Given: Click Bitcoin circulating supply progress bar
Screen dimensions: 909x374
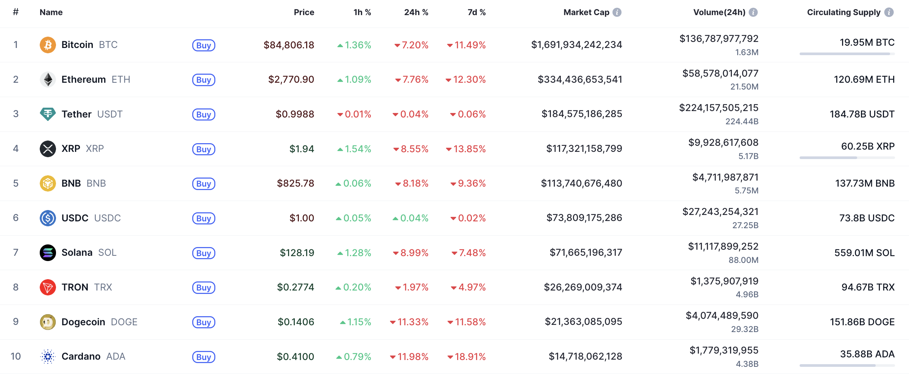Looking at the screenshot, I should [x=847, y=54].
